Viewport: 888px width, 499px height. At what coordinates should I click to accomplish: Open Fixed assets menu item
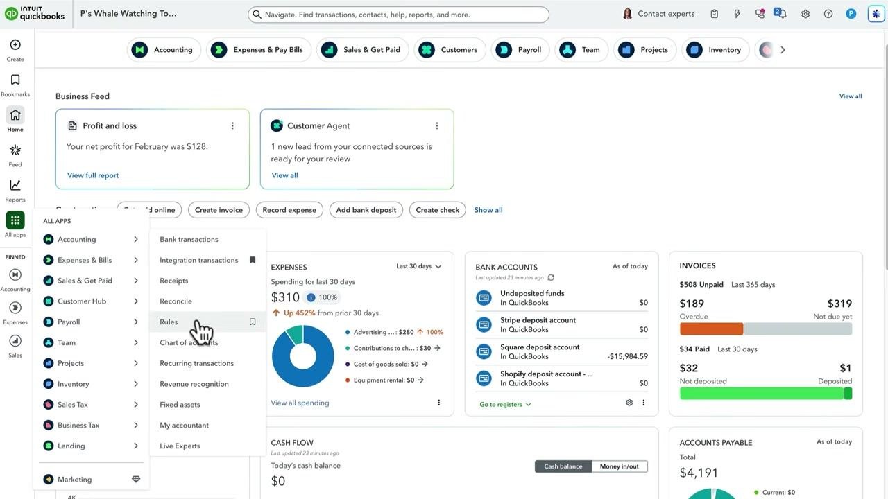coord(180,405)
